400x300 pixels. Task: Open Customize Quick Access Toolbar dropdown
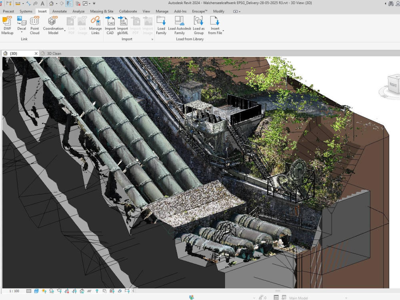point(94,4)
